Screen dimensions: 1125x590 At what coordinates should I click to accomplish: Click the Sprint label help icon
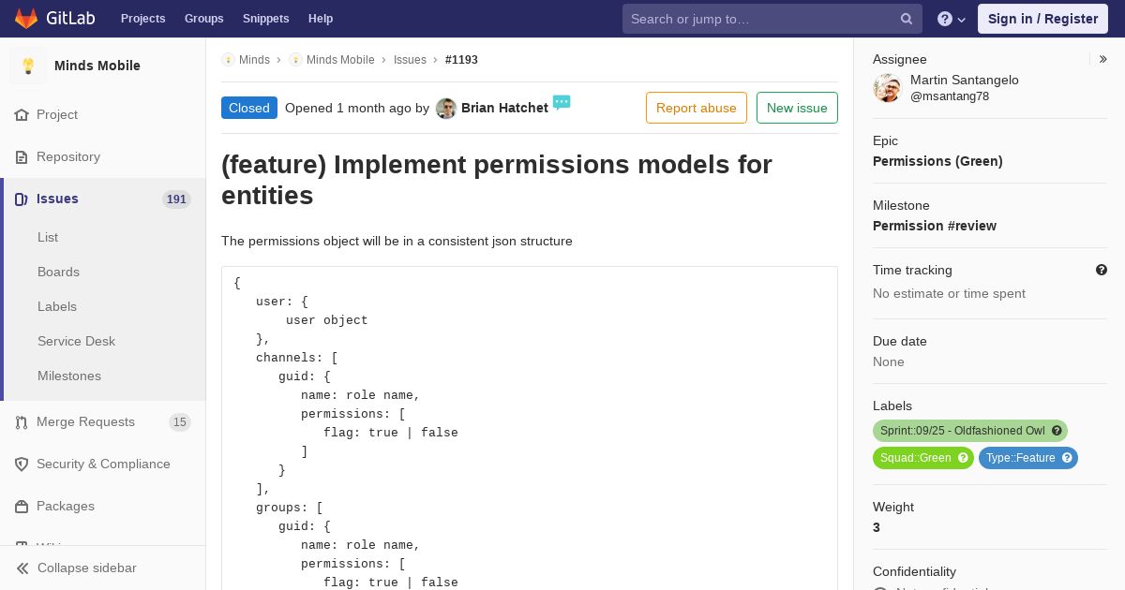1057,431
